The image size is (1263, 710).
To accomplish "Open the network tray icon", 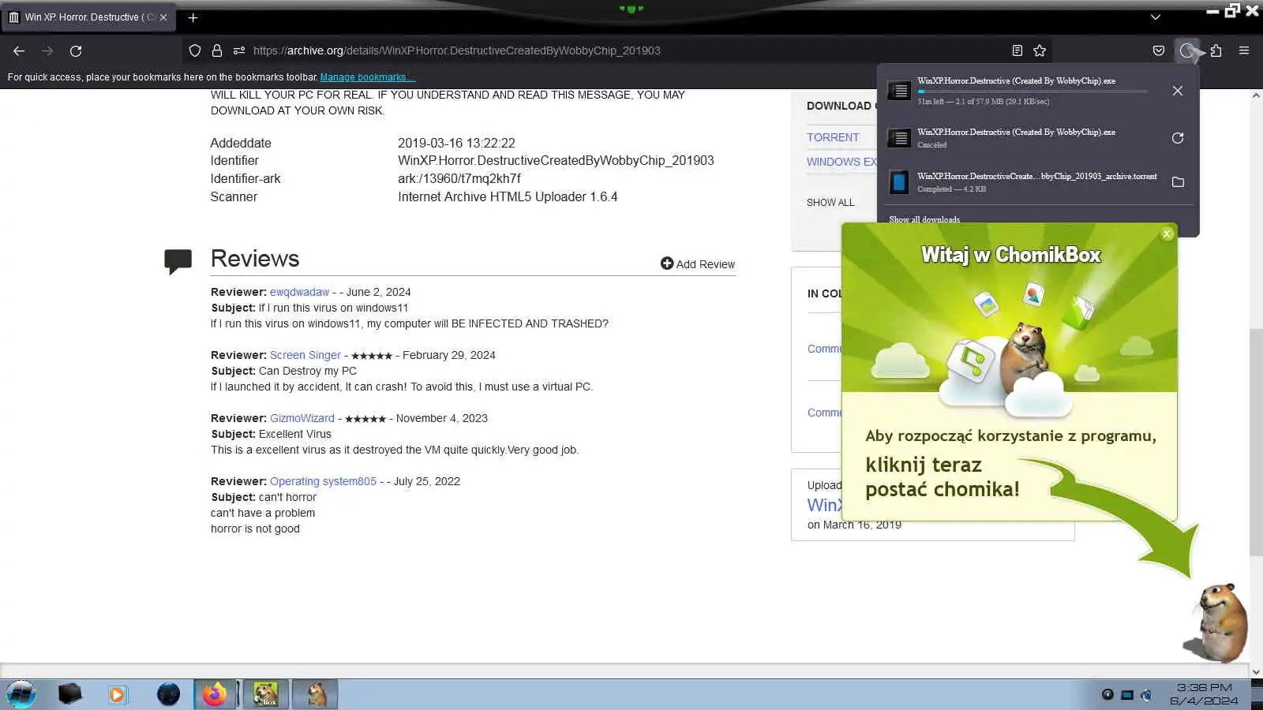I will 1127,695.
